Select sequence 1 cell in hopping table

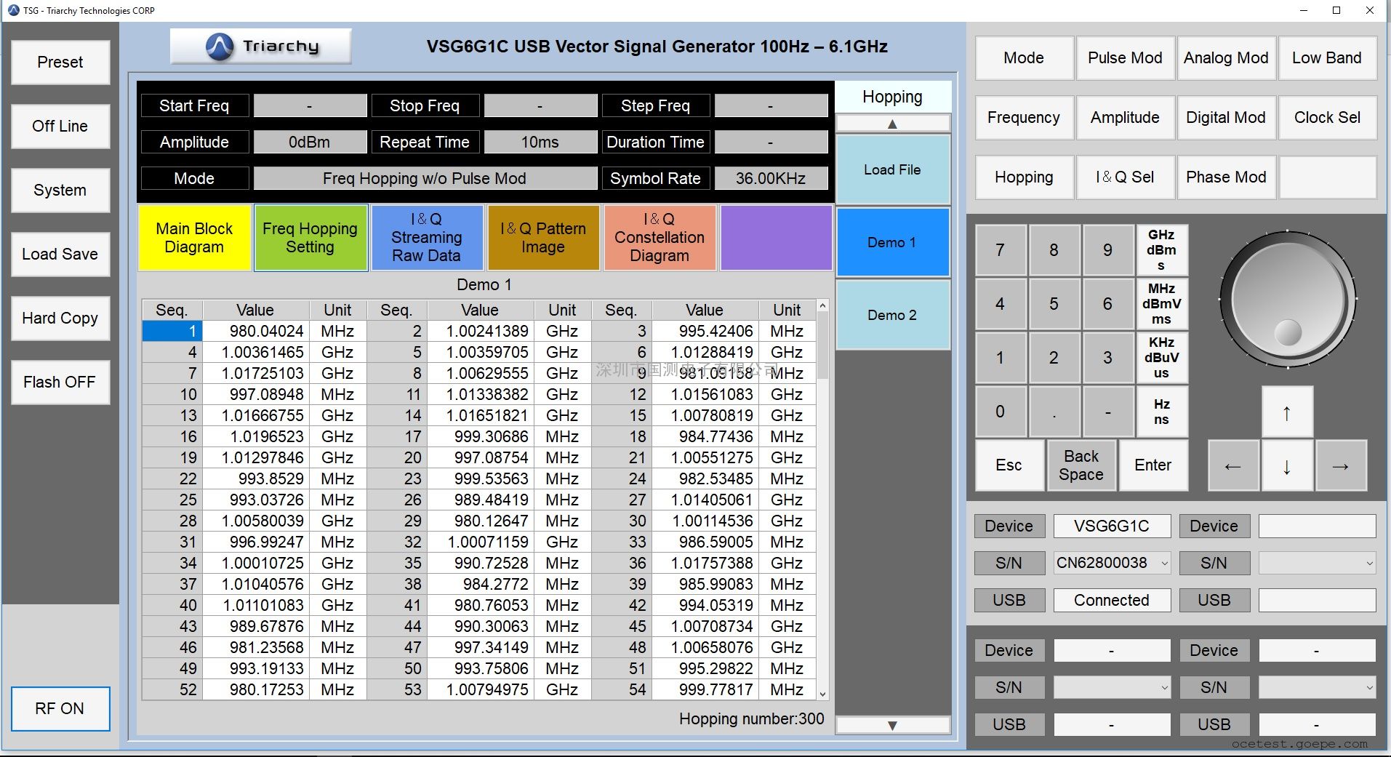click(x=172, y=332)
